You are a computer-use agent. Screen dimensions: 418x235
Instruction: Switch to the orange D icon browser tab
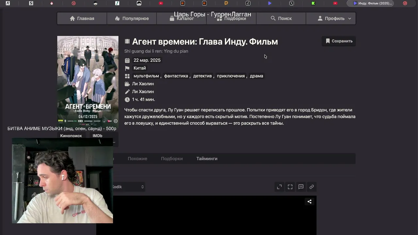point(226,3)
